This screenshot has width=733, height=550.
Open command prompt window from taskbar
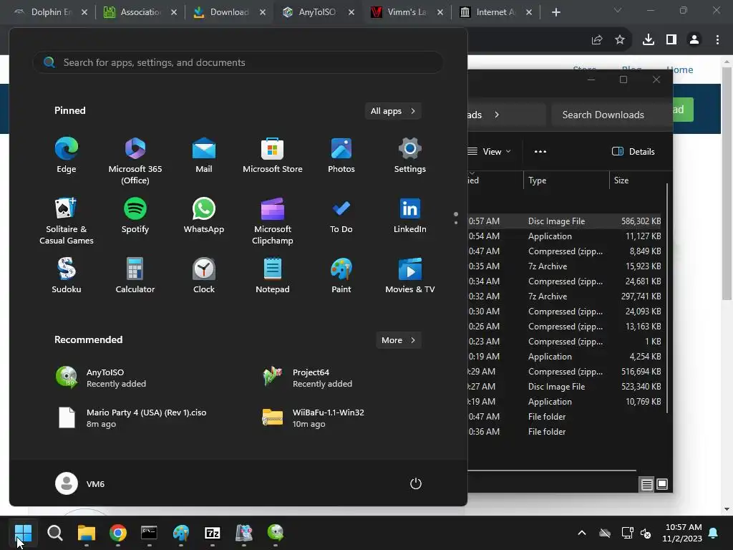pos(149,533)
